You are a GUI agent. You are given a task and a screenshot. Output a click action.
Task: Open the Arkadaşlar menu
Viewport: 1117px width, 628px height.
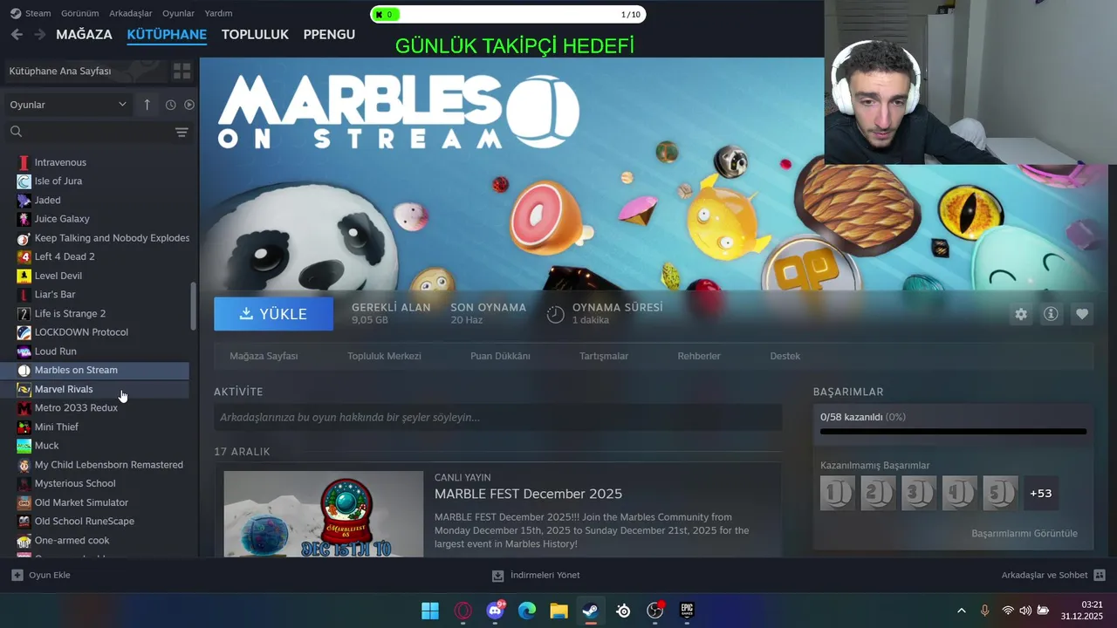point(130,13)
